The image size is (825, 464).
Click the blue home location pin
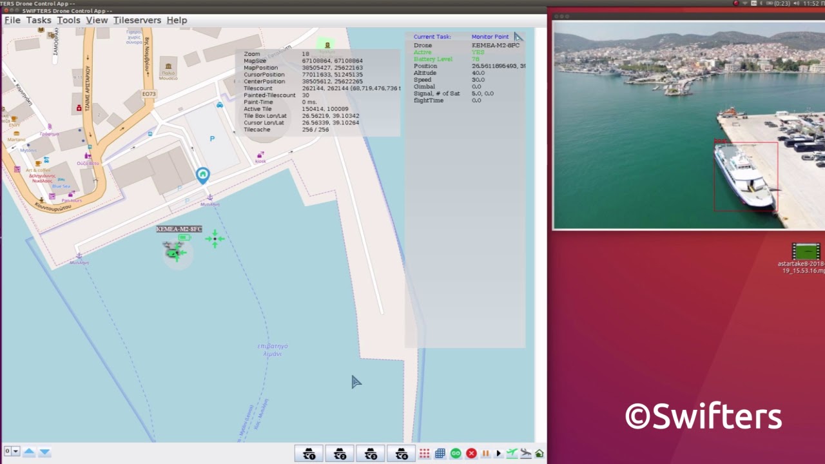pos(202,175)
